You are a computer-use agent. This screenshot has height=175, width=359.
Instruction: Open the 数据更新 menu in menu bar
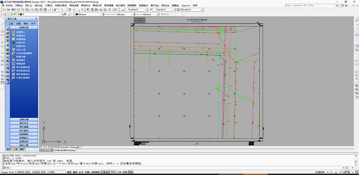(x=131, y=6)
